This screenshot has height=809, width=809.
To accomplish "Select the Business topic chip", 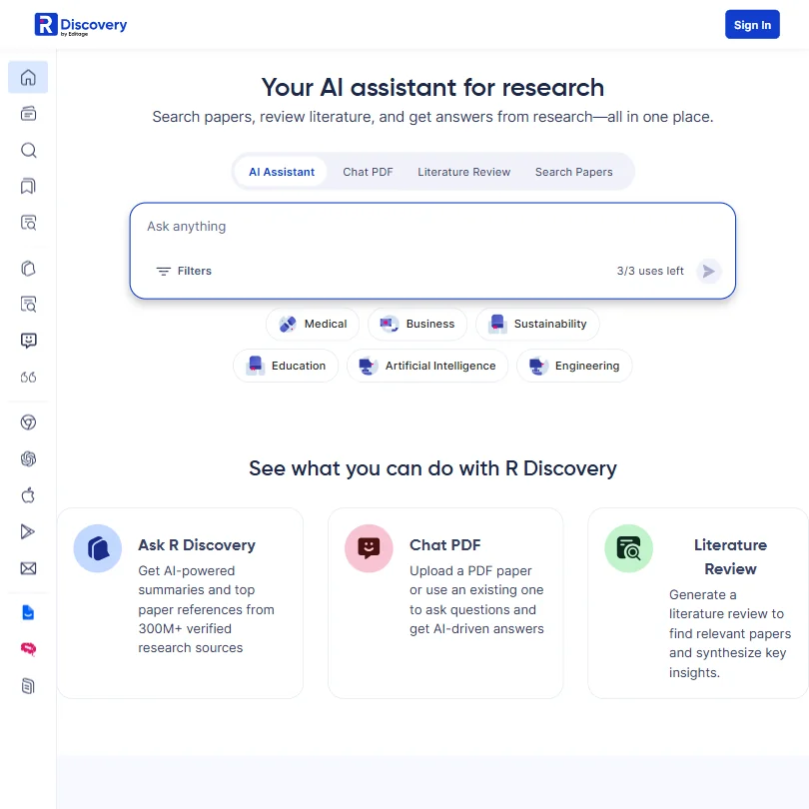I will pos(417,324).
